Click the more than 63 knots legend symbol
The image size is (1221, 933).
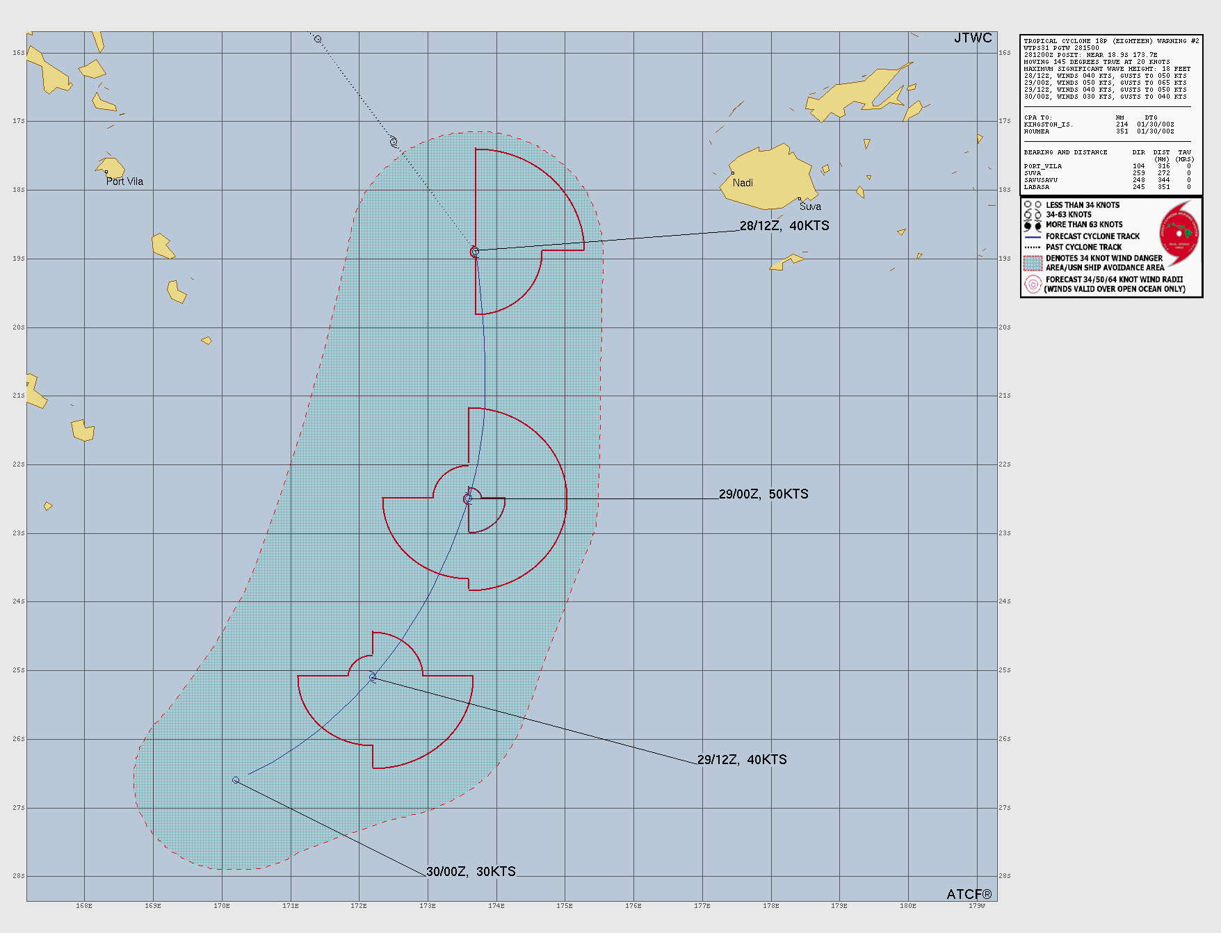(1033, 225)
